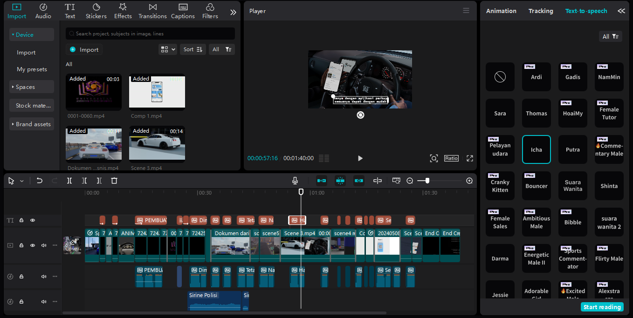Open the Stickers panel
The height and width of the screenshot is (318, 633).
pos(96,11)
